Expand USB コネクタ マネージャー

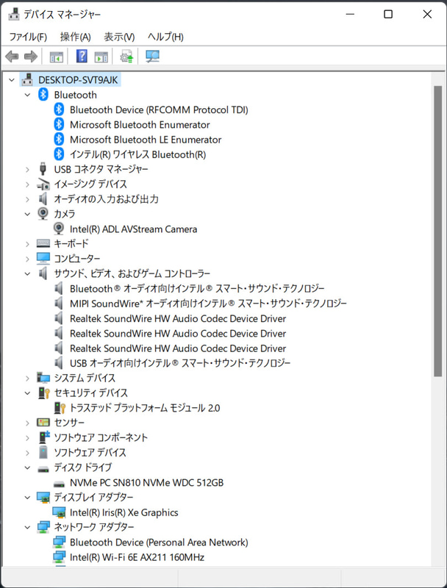(27, 170)
